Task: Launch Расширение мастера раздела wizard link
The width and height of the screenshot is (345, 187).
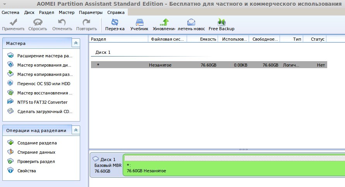Action: [45, 56]
